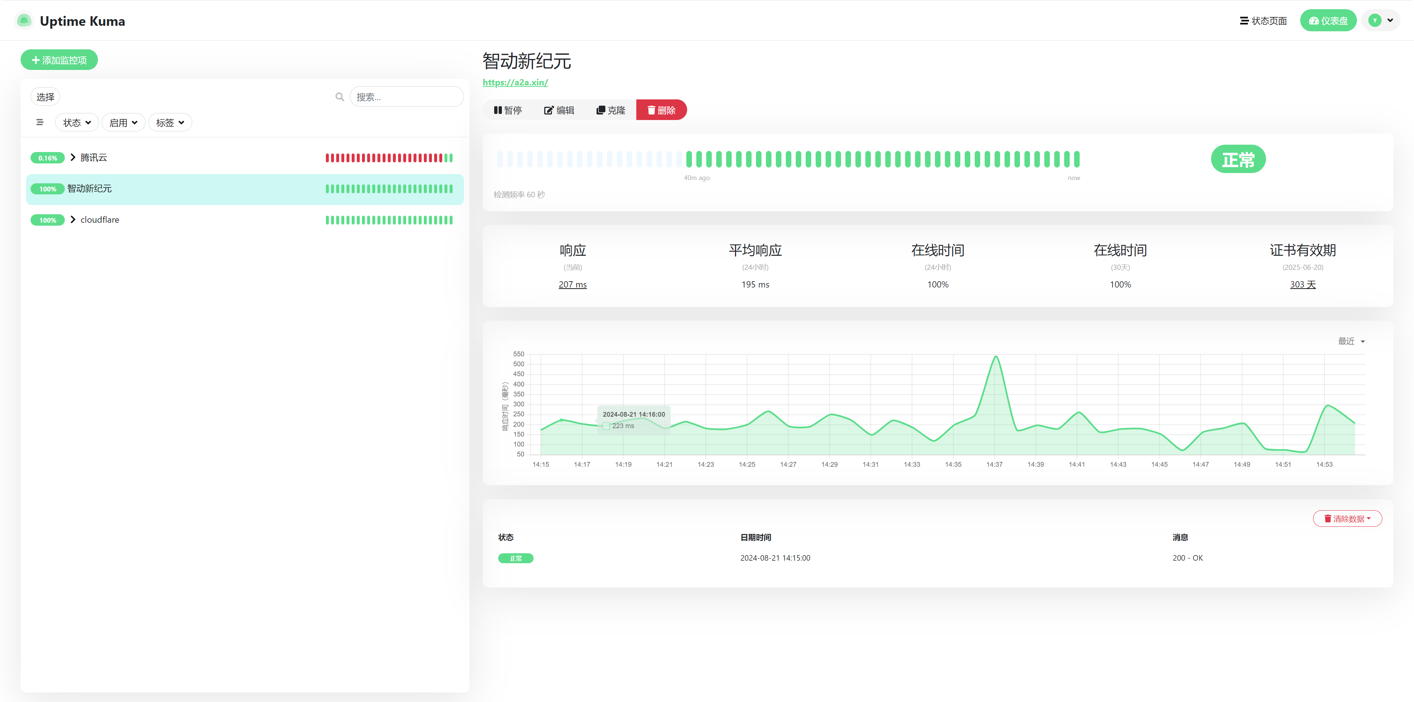This screenshot has height=702, width=1414.
Task: Click the 编辑 edit button
Action: click(559, 110)
